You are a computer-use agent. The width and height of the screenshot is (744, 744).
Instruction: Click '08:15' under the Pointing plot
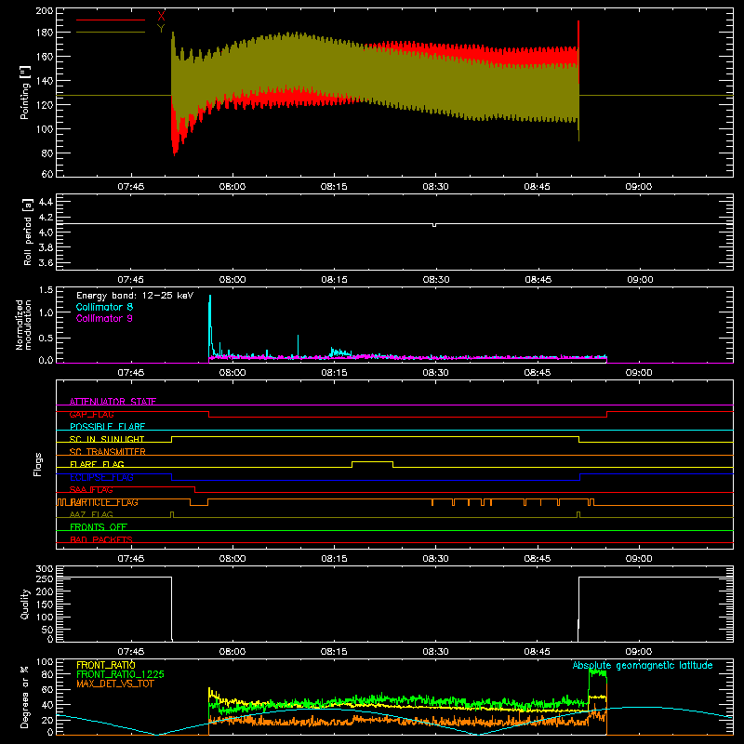(334, 187)
